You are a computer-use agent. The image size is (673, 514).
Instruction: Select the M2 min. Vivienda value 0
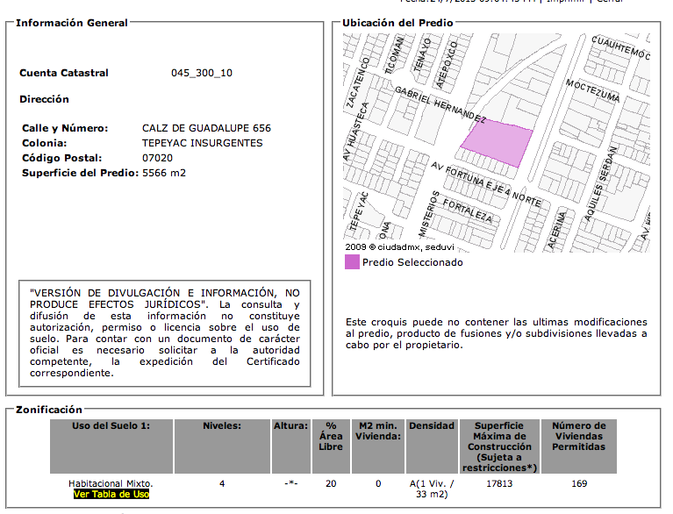pyautogui.click(x=378, y=483)
